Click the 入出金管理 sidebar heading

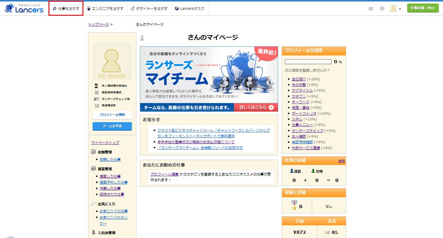tap(107, 232)
